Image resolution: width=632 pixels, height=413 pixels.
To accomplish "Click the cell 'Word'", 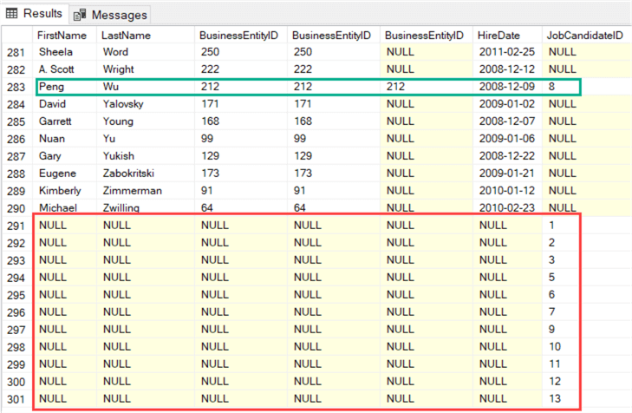I will point(145,52).
